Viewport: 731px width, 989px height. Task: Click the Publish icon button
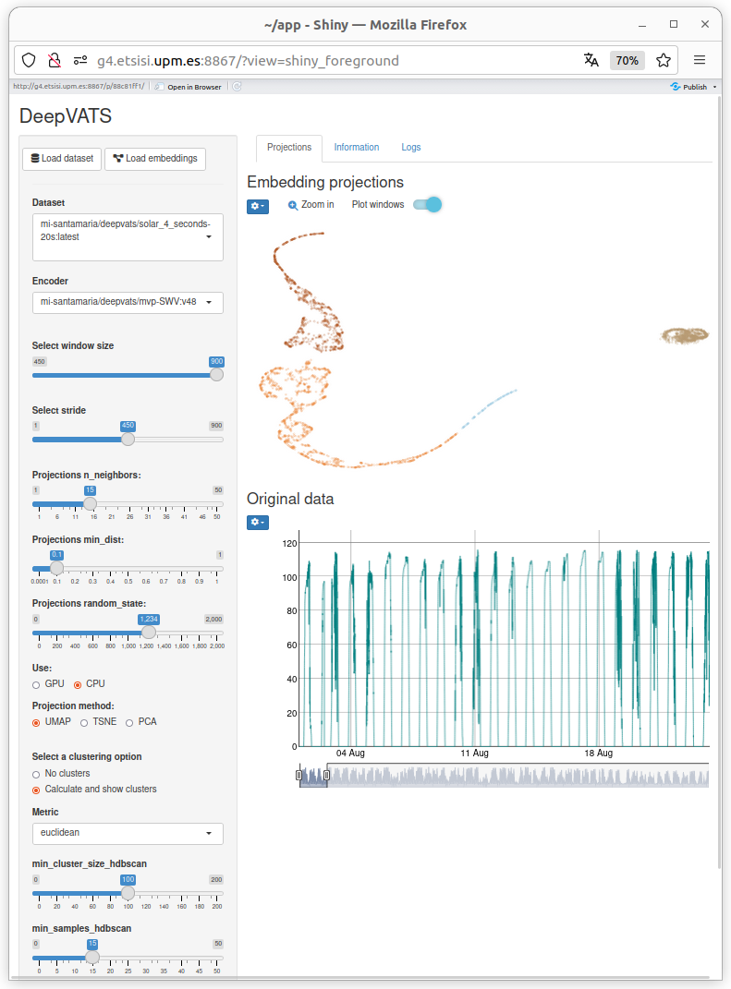click(x=688, y=87)
